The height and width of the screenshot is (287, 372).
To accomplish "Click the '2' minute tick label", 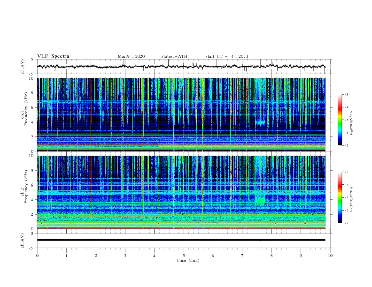I will tap(96, 256).
